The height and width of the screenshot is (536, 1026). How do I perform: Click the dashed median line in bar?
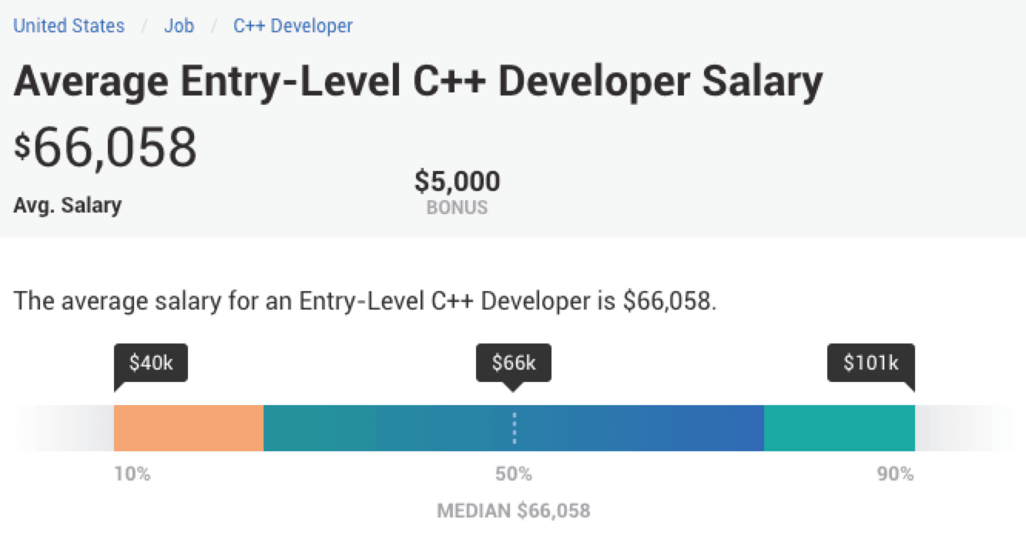click(515, 427)
